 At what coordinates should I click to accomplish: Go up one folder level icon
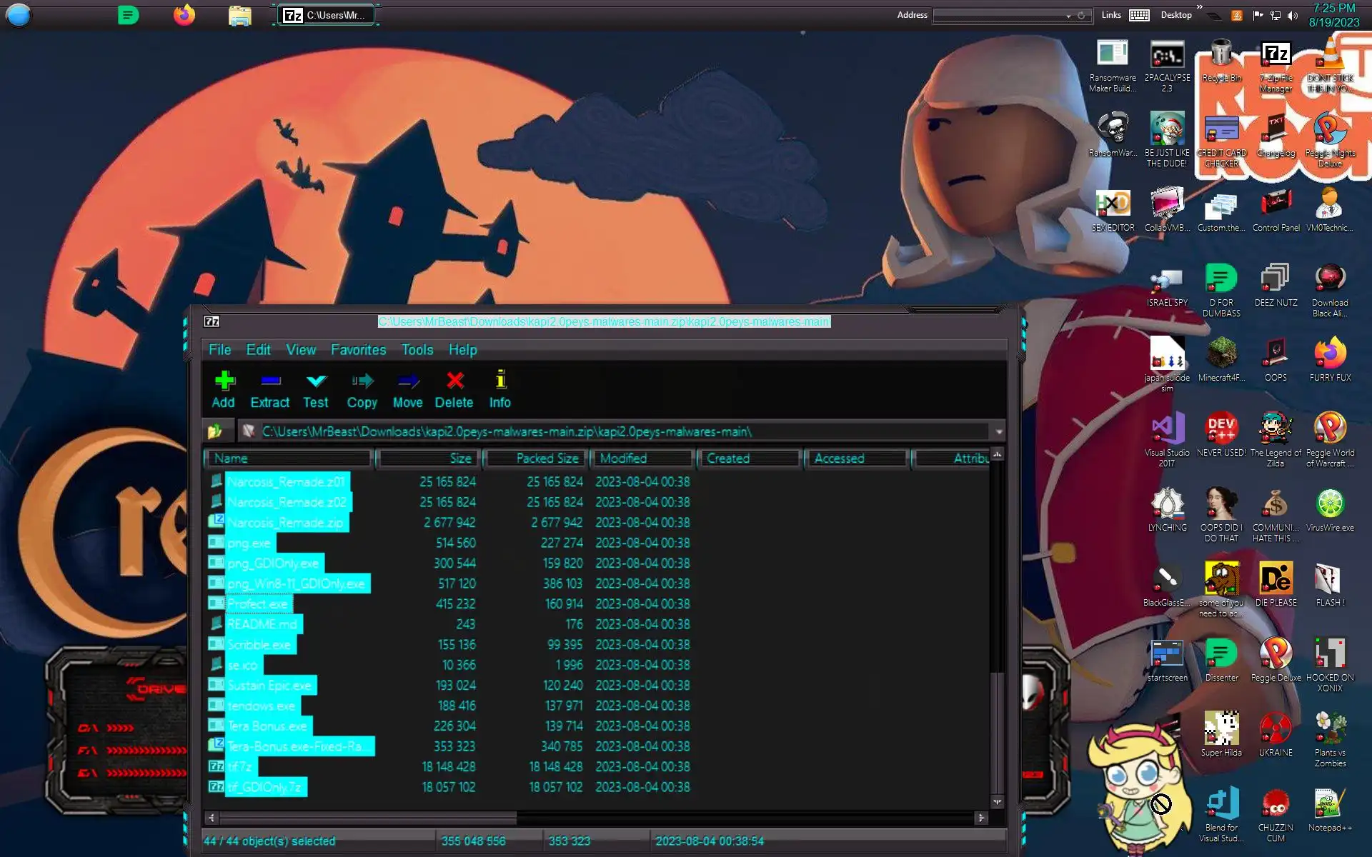click(x=215, y=431)
